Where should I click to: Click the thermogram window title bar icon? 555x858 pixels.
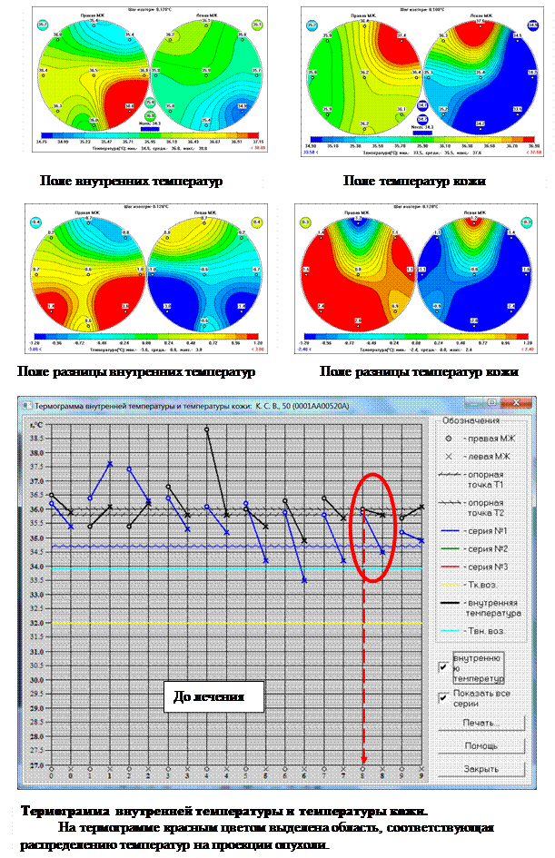(x=29, y=403)
